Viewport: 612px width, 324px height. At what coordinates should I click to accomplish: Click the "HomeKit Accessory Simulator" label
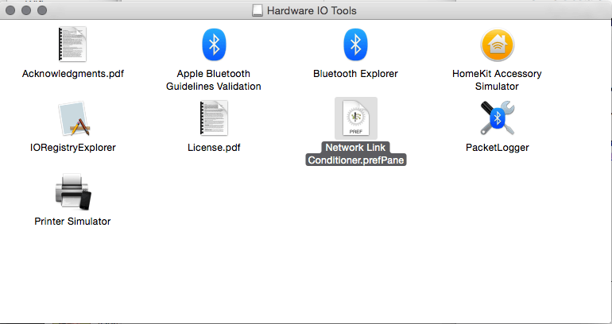point(497,80)
